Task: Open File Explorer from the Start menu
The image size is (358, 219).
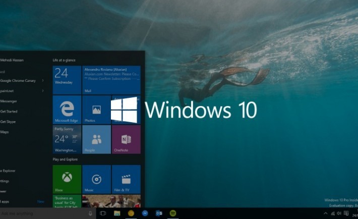Action: [8, 171]
